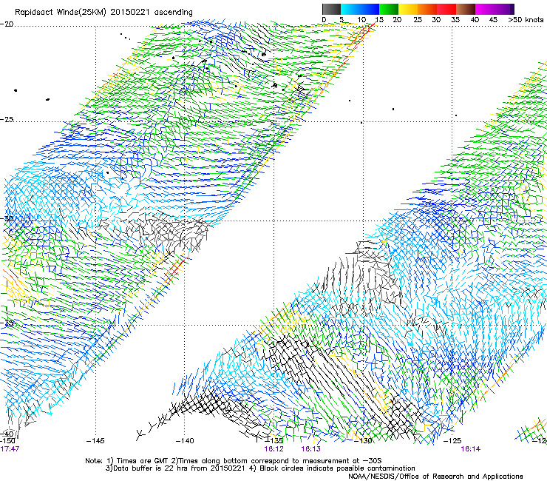
Task: Click the cyan-blue 5–15 knots legend swatch
Action: tap(360, 9)
